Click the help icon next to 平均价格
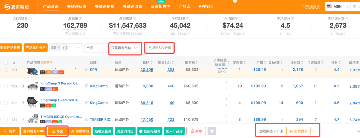Viewport: 360px width, 138px height. tap(240, 18)
